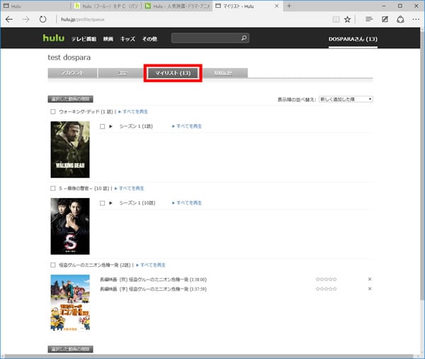Click the browser forward arrow
Viewport: 425px width, 359px height.
pyautogui.click(x=26, y=19)
